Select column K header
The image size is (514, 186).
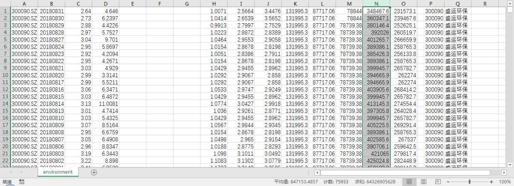pos(295,4)
